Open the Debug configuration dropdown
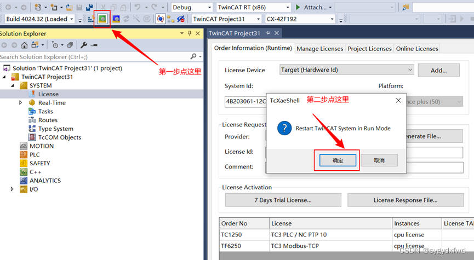Viewport: 474px width, 260px height. (x=209, y=7)
